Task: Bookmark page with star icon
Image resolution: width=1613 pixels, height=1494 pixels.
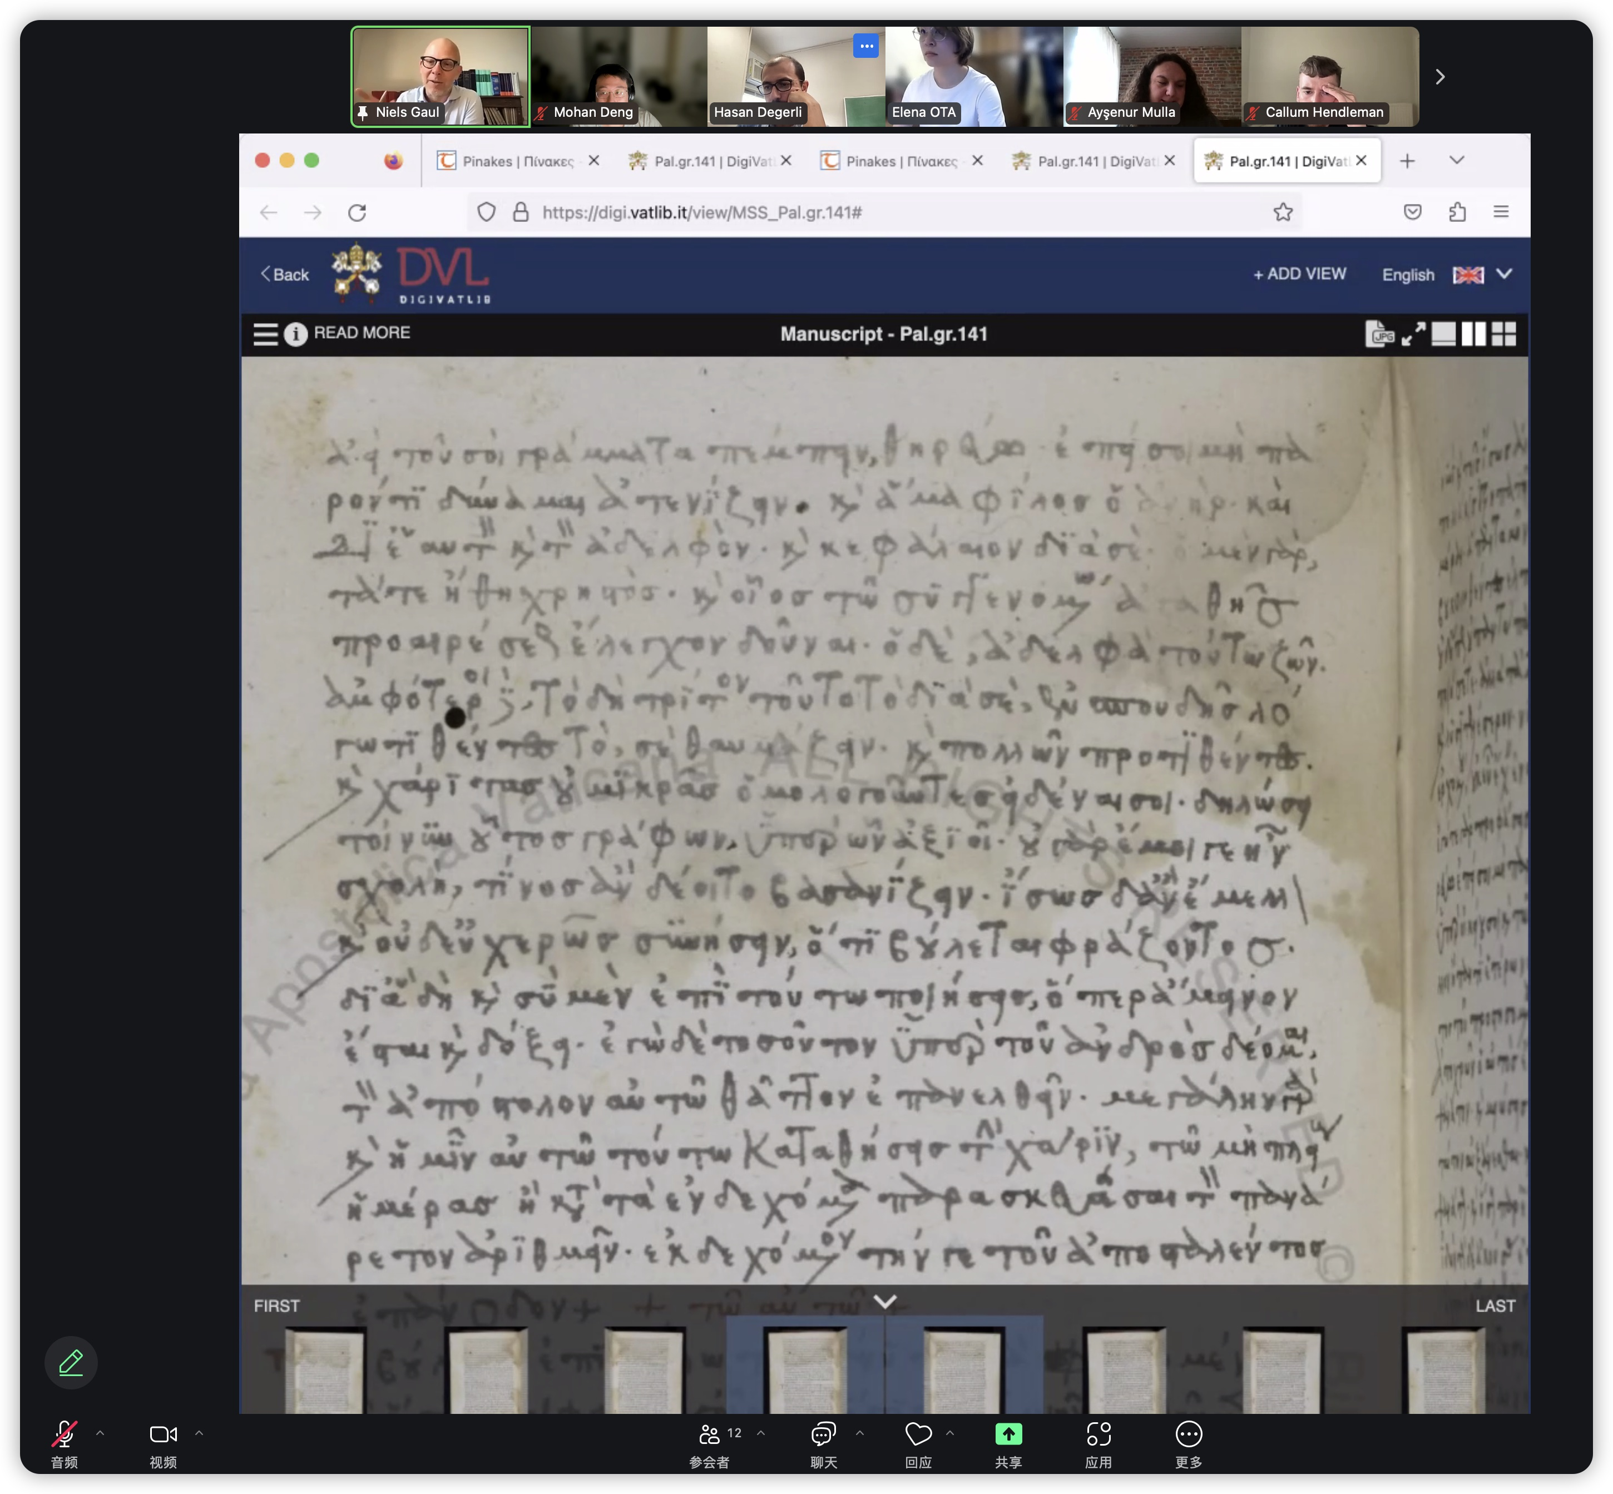Action: pos(1283,212)
